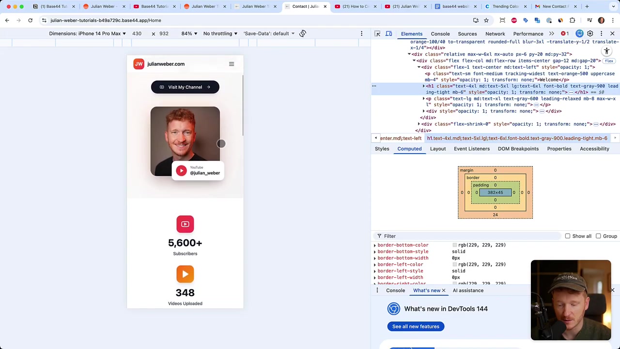
Task: Toggle the Show all checkbox
Action: pyautogui.click(x=568, y=236)
